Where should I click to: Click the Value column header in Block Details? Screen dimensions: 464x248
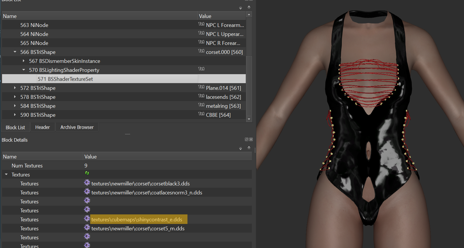click(168, 156)
